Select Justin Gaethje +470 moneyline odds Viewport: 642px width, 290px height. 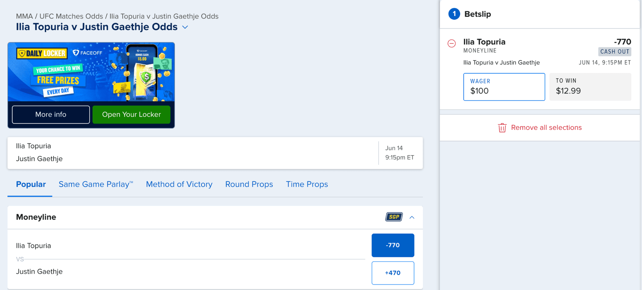(393, 273)
